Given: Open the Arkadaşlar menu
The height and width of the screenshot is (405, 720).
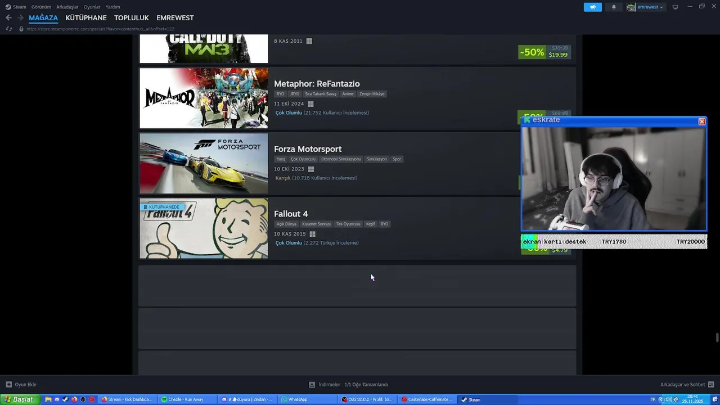Looking at the screenshot, I should [67, 7].
